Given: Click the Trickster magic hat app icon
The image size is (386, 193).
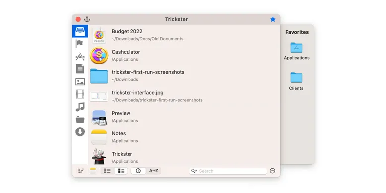Looking at the screenshot, I should point(99,157).
